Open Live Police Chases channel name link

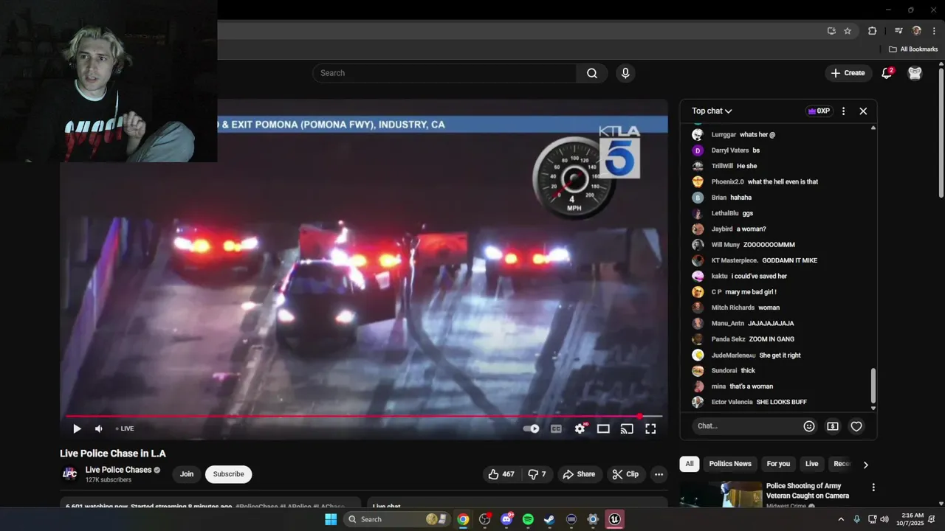pyautogui.click(x=118, y=470)
